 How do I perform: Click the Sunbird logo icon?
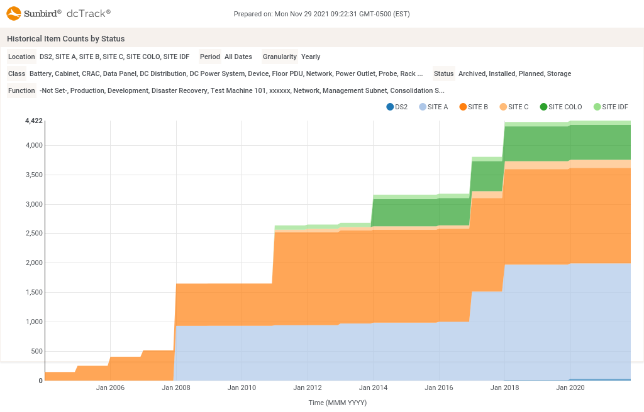[14, 13]
